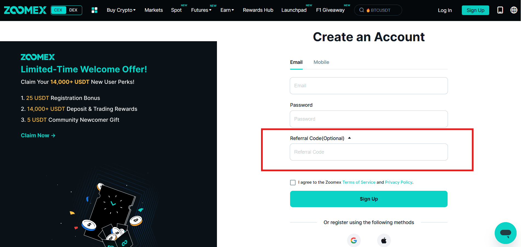Viewport: 521px width, 247px height.
Task: Open the live chat support bubble
Action: (505, 233)
